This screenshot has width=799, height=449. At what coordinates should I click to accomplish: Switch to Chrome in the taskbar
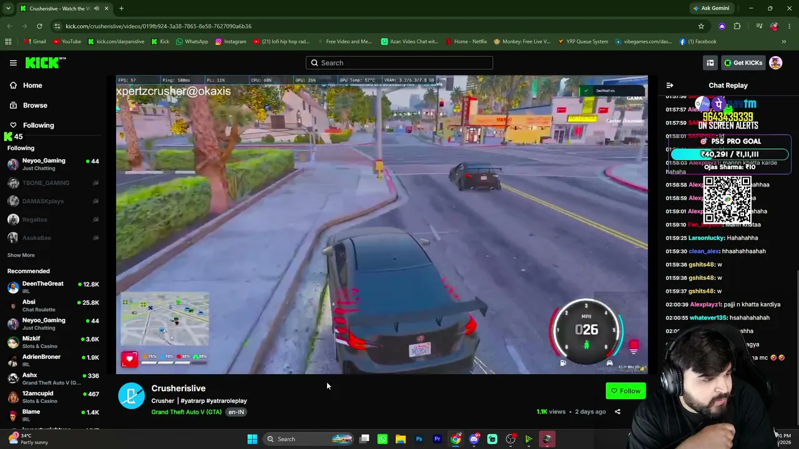456,439
